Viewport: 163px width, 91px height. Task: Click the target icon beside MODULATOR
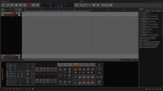pos(98,5)
